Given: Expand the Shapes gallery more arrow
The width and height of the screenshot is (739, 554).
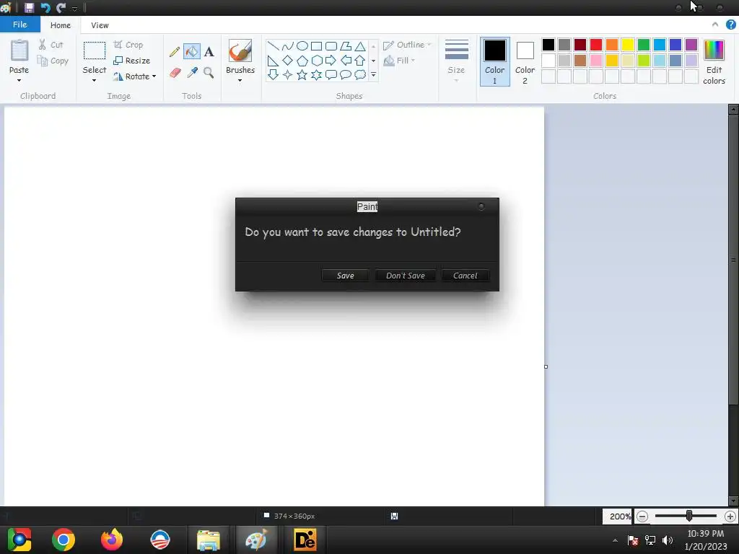Looking at the screenshot, I should [x=373, y=75].
